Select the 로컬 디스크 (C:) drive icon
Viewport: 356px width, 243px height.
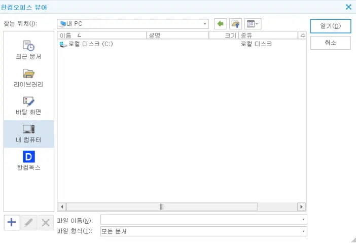63,44
